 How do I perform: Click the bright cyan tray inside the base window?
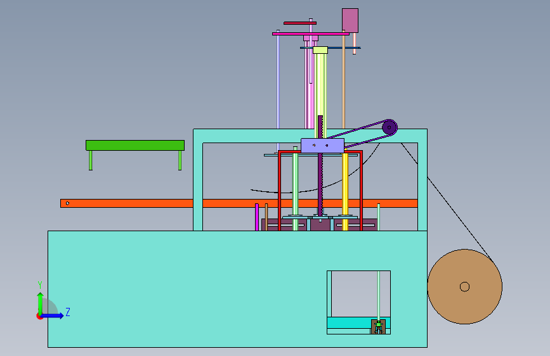tap(349, 322)
